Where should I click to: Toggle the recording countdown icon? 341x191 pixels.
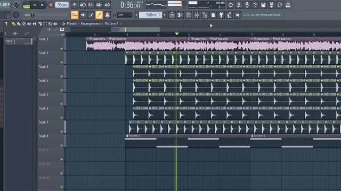[x=91, y=5]
